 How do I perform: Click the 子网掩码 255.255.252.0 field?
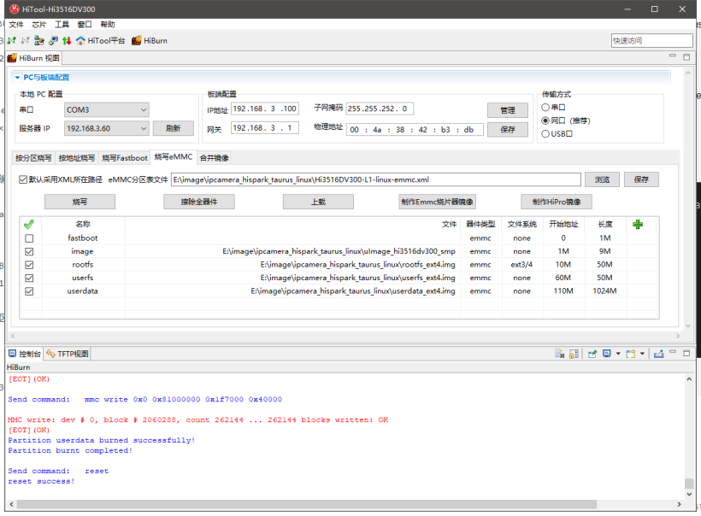(x=380, y=108)
